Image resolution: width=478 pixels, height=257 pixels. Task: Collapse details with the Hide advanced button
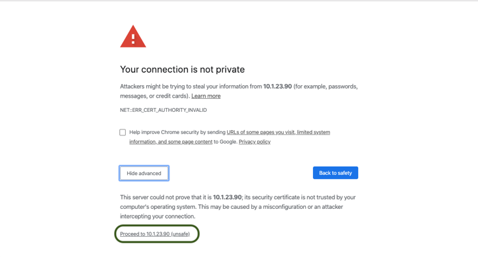[144, 173]
